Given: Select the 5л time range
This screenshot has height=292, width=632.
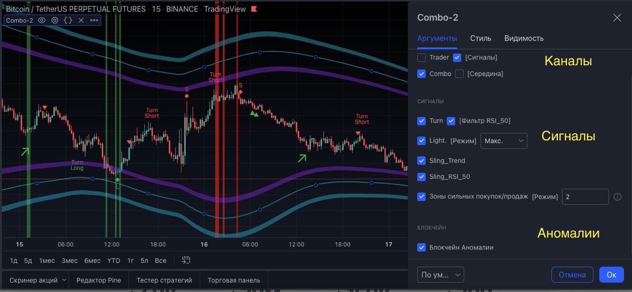Looking at the screenshot, I should [x=144, y=260].
